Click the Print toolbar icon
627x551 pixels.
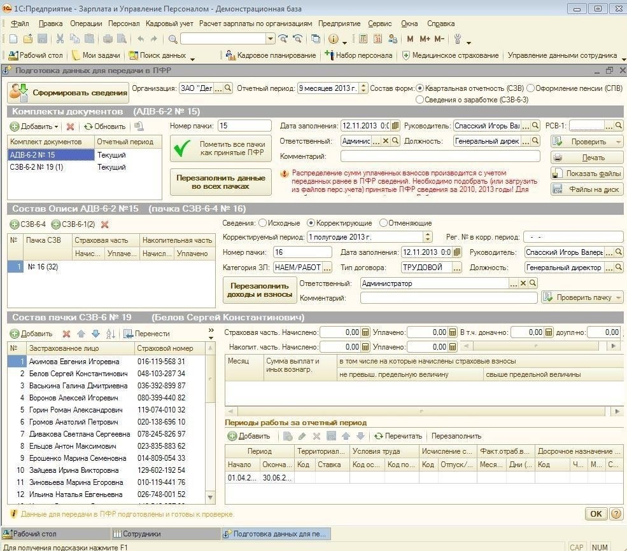point(108,39)
